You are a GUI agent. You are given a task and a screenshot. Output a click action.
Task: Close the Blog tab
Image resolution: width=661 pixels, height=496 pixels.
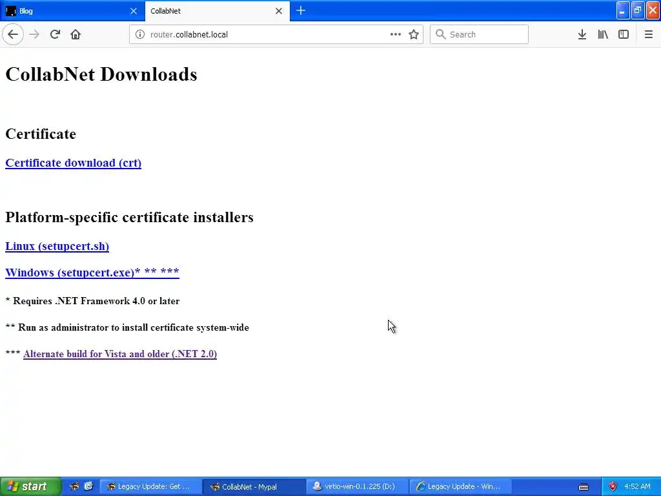134,11
